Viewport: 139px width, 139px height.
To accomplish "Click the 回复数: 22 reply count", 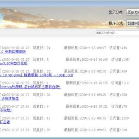I will click(x=41, y=71).
